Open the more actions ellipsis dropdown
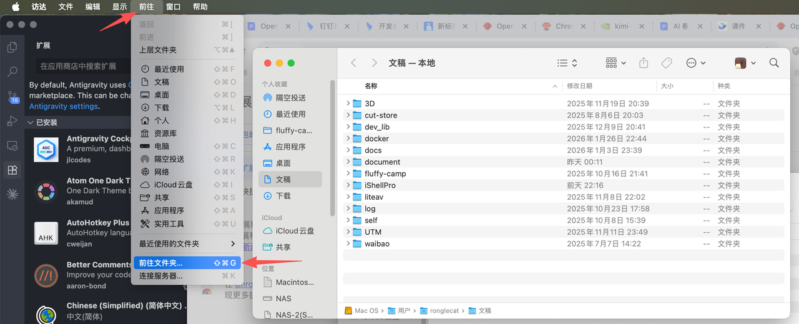This screenshot has height=324, width=799. pos(695,63)
